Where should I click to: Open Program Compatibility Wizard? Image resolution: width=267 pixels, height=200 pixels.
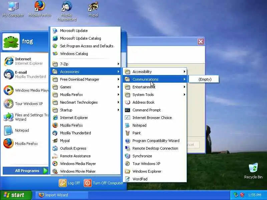tap(155, 141)
